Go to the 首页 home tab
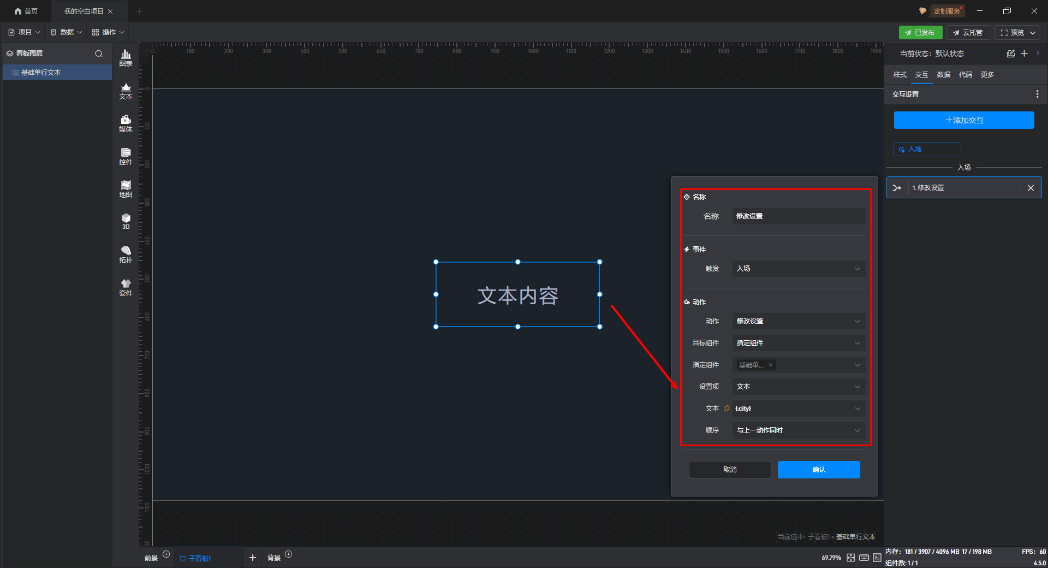 [26, 11]
